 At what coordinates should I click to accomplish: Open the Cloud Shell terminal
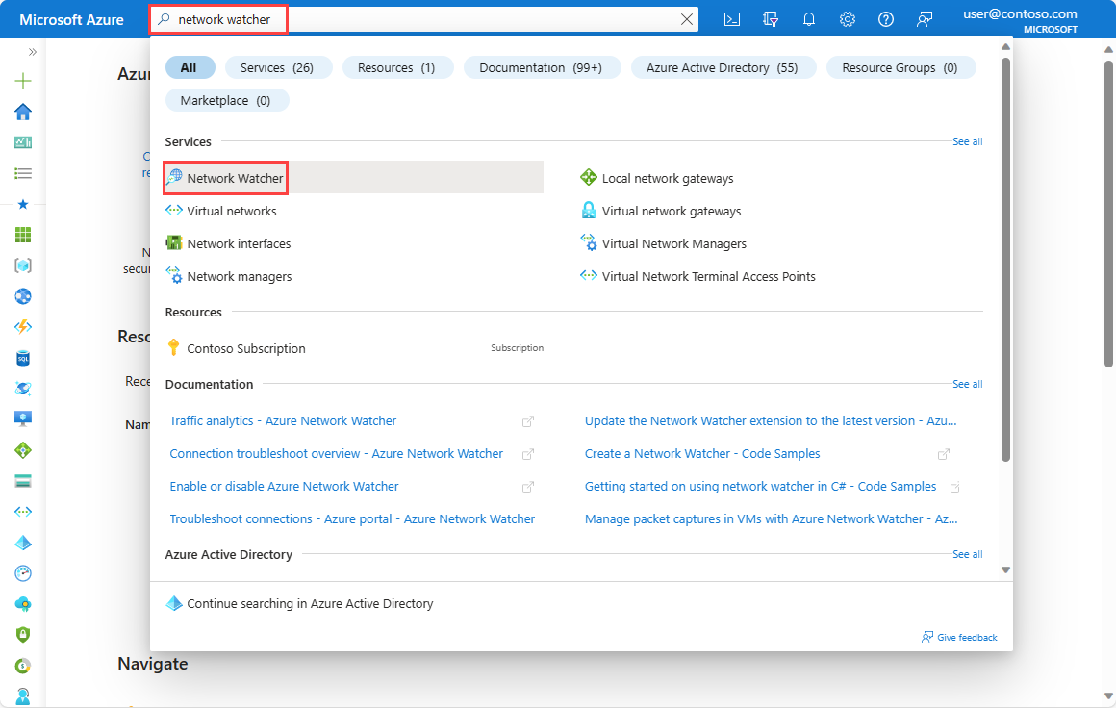pos(731,19)
